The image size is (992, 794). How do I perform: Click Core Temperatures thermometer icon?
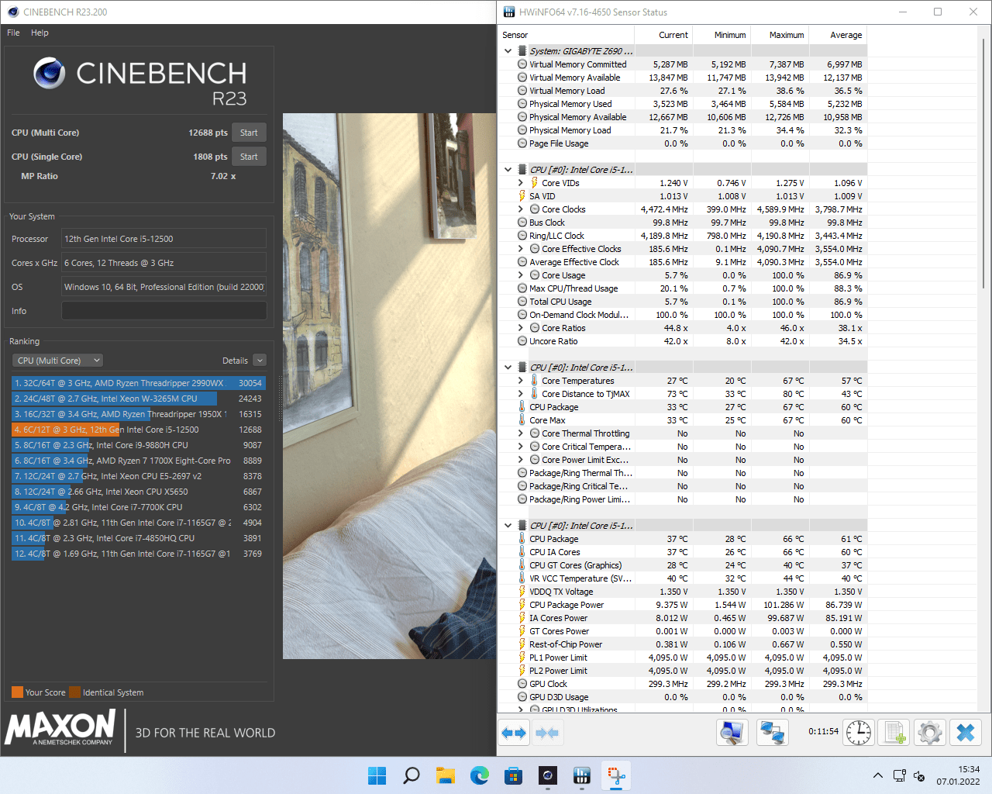[535, 381]
